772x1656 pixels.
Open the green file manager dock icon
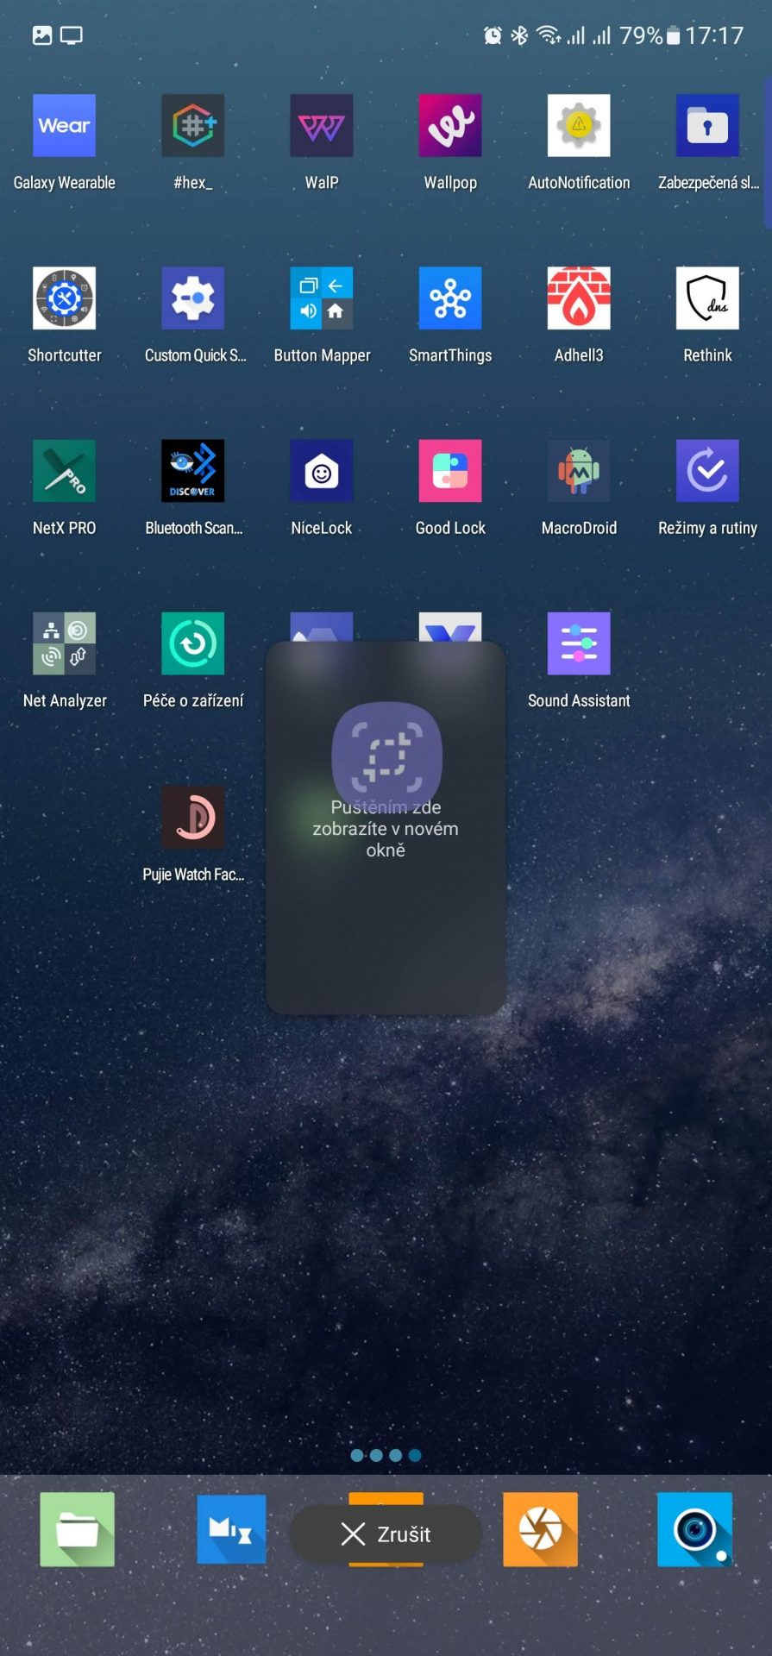(77, 1529)
